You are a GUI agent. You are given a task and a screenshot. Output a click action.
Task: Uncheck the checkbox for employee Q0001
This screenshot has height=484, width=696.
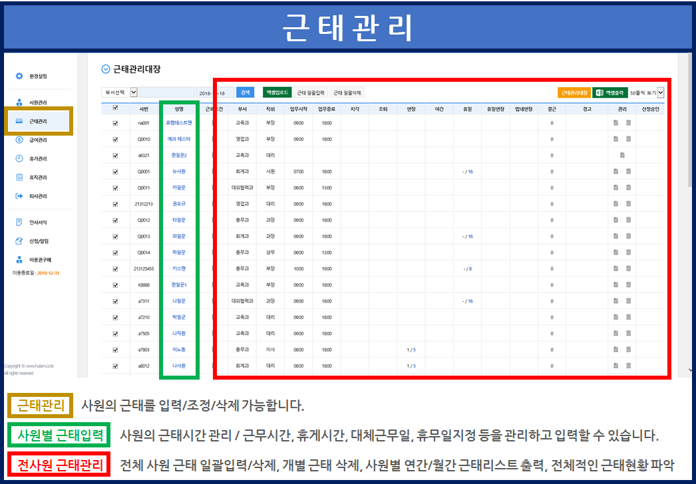pos(115,172)
